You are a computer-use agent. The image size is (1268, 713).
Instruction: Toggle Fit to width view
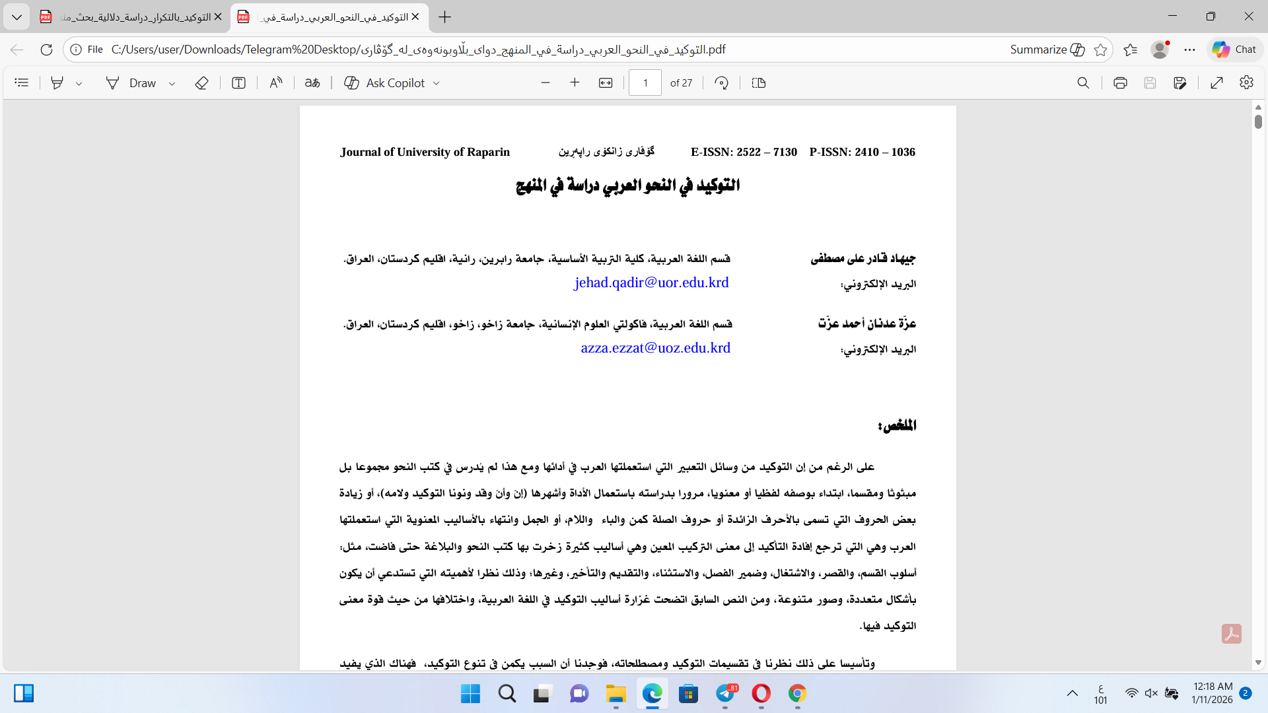pos(606,83)
